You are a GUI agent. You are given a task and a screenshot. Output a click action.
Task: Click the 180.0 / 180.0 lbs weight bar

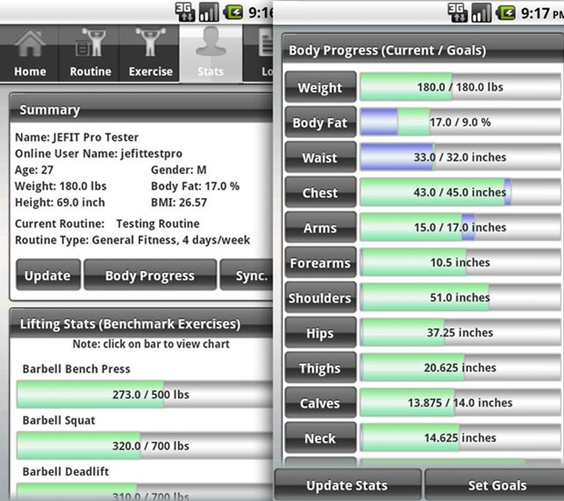(x=460, y=87)
